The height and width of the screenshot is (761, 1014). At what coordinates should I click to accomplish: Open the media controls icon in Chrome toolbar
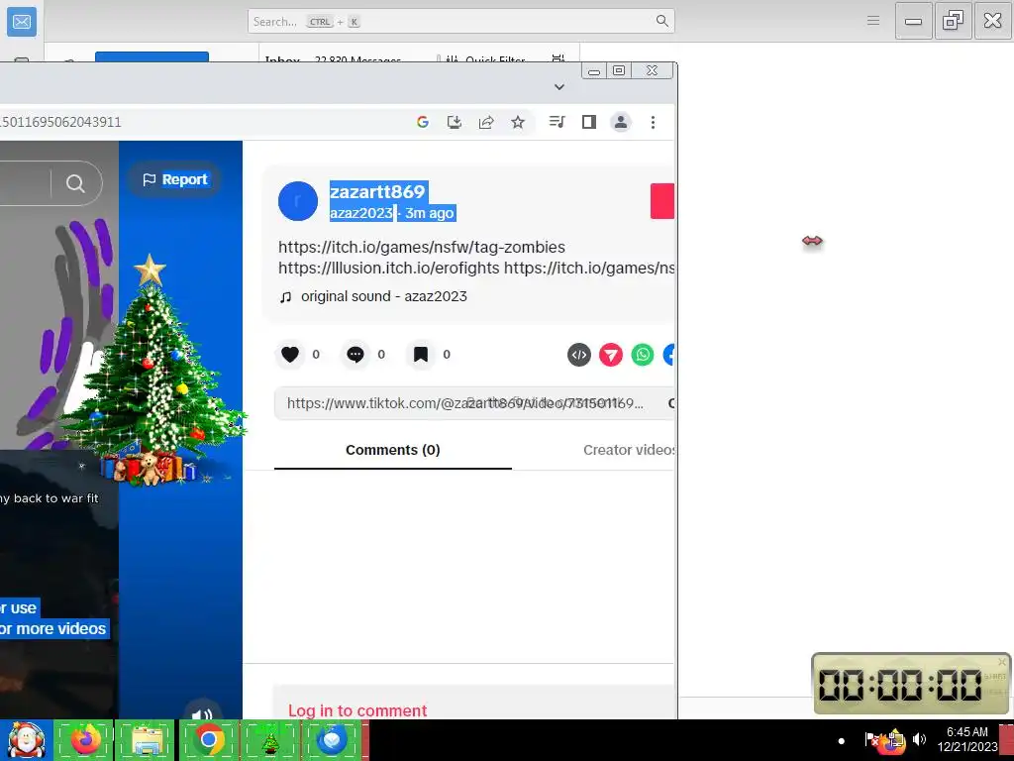tap(557, 122)
